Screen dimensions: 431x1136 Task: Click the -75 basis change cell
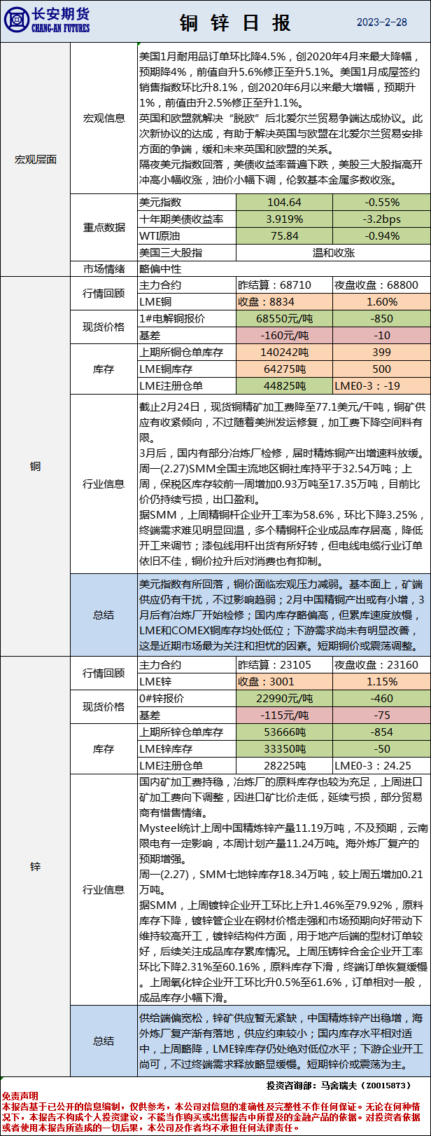(381, 716)
